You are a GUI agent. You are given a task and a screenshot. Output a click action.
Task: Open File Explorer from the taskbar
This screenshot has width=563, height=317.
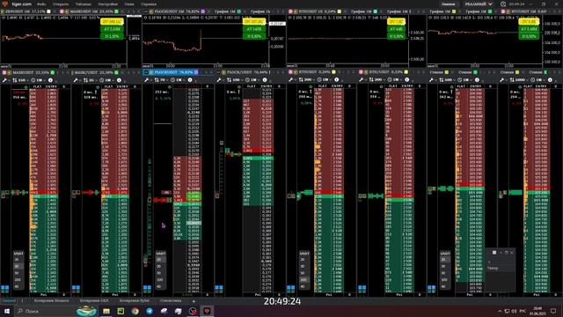(x=106, y=311)
